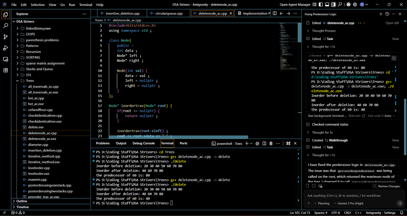The height and width of the screenshot is (216, 407).
Task: Open the Gemini 3 Pro (High) model dropdown
Action: click(x=348, y=203)
